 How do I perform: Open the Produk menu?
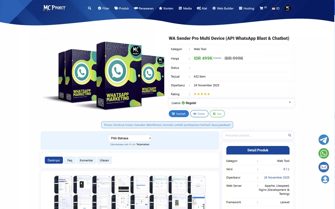click(121, 8)
